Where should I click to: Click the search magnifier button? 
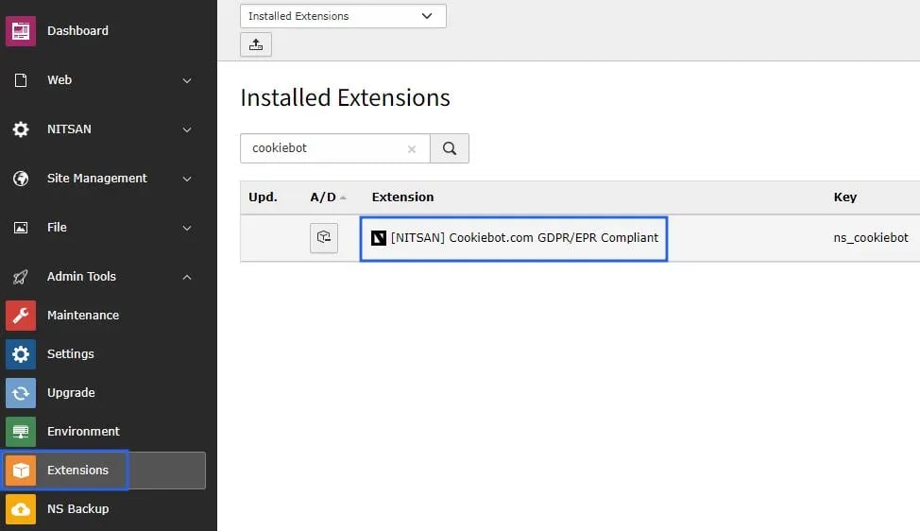coord(450,148)
